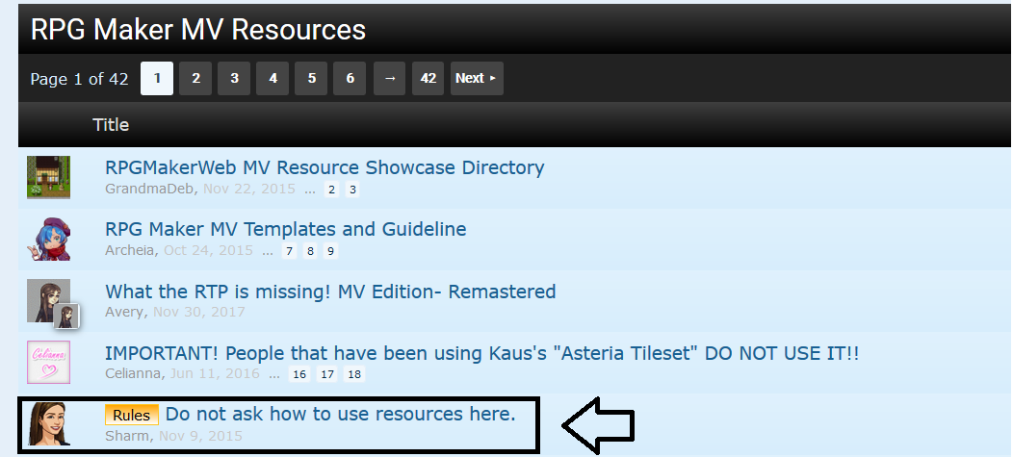Image resolution: width=1013 pixels, height=457 pixels.
Task: Go to page 7 of Templates thread
Action: (290, 251)
